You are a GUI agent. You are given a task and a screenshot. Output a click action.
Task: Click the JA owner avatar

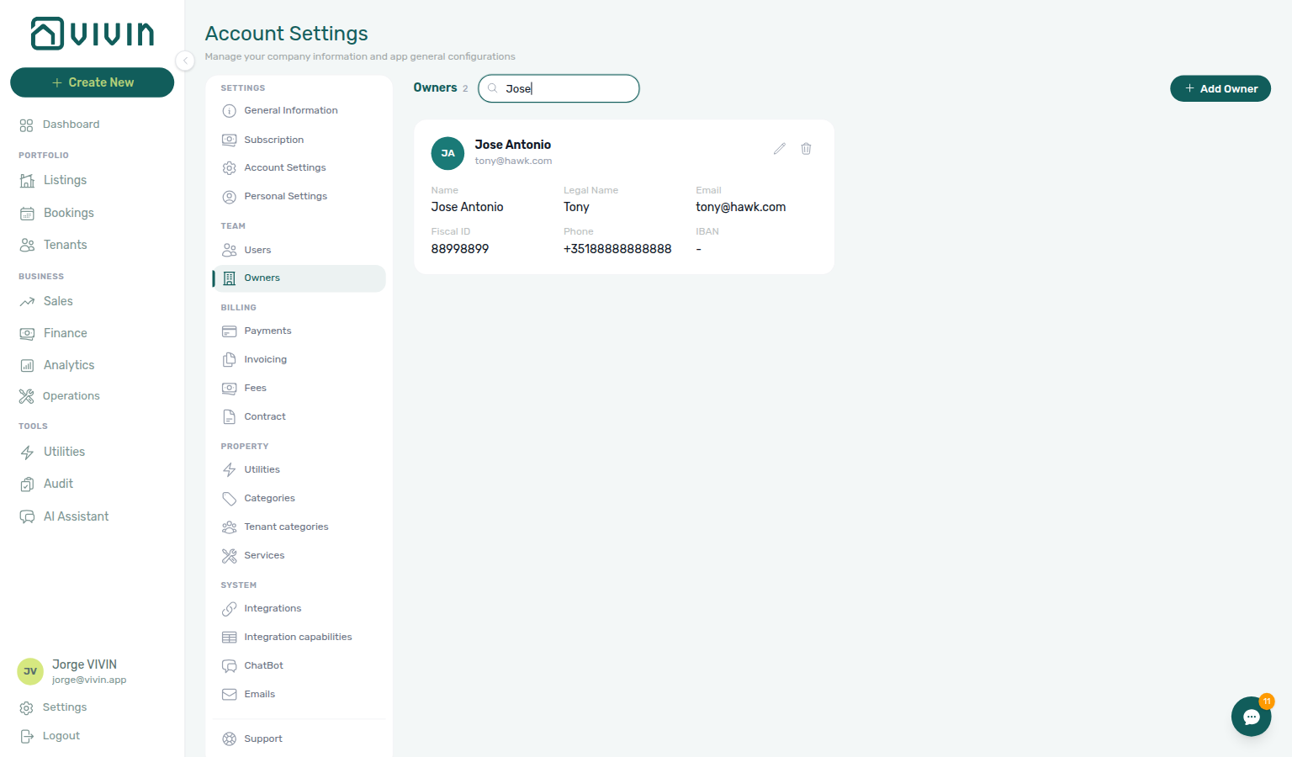click(447, 153)
